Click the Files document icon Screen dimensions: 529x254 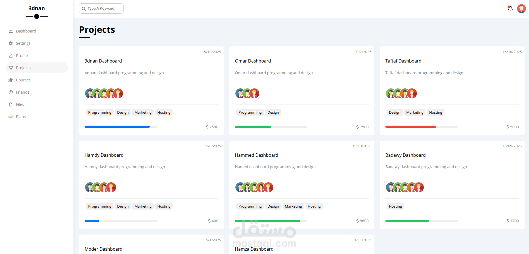(11, 104)
